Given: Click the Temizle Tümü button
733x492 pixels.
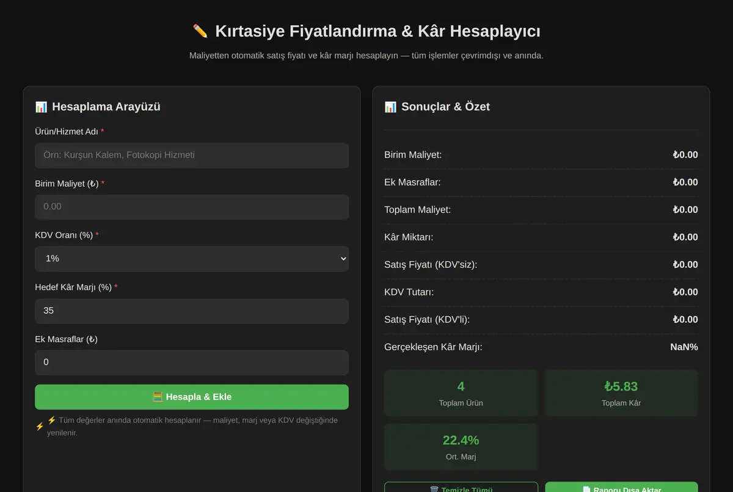Looking at the screenshot, I should point(461,487).
